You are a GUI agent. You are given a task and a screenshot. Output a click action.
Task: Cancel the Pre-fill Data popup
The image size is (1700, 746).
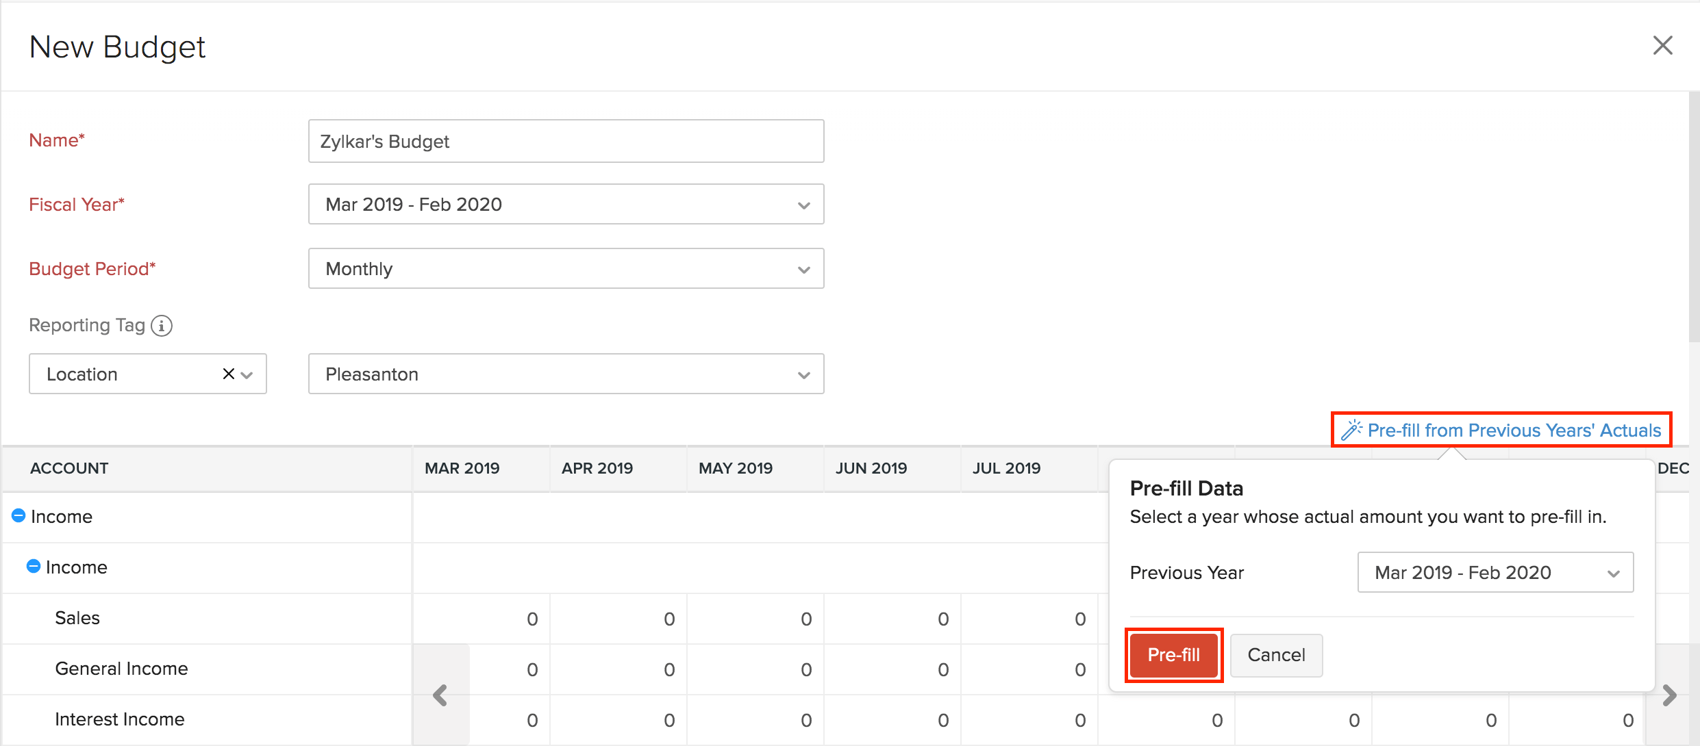[x=1275, y=655]
